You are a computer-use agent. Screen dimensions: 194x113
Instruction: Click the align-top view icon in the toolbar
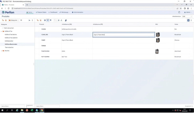[51, 20]
